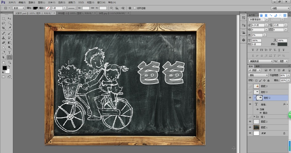Select the Clone Stamp tool
The height and width of the screenshot is (153, 291).
tap(4, 38)
